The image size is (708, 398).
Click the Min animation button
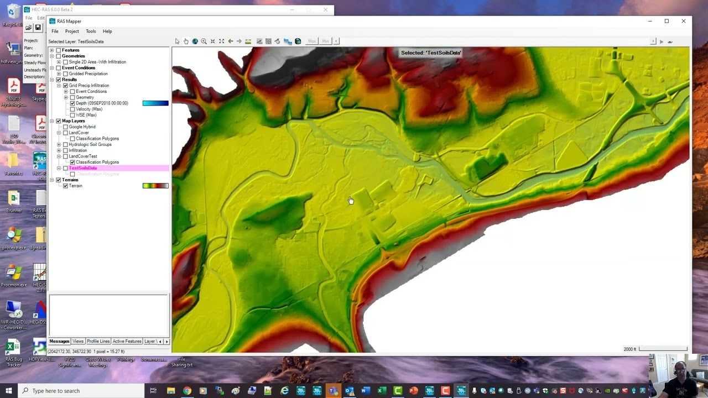pyautogui.click(x=325, y=41)
